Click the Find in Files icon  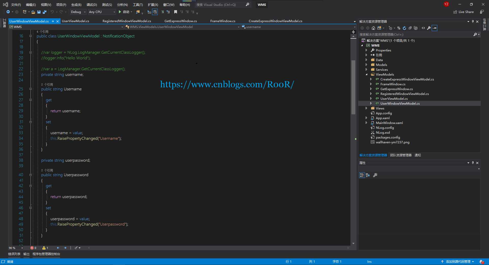click(138, 12)
